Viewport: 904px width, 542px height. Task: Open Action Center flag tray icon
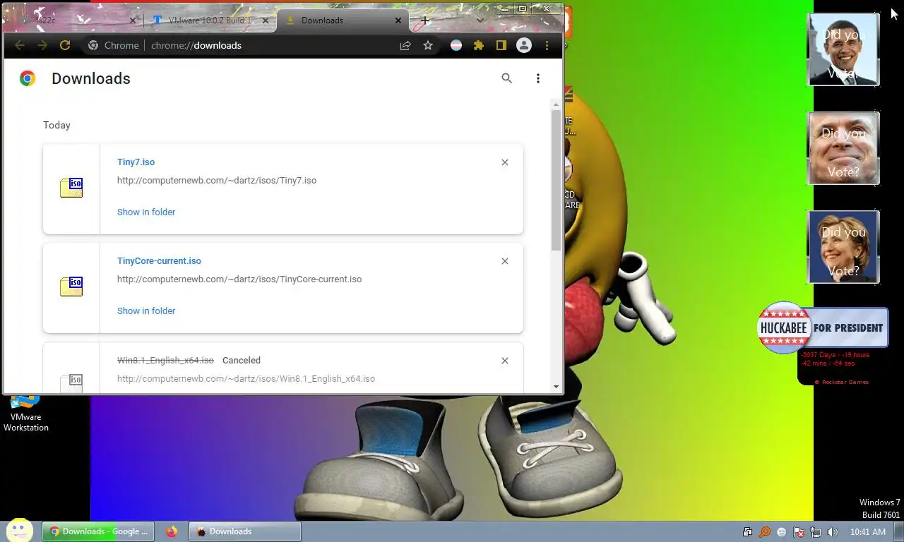[x=799, y=532]
